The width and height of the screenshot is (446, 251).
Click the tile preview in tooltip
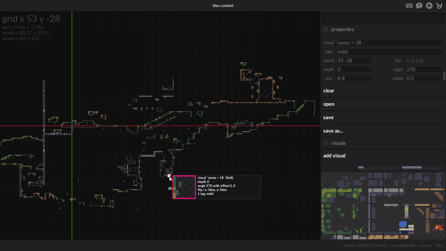coord(184,187)
